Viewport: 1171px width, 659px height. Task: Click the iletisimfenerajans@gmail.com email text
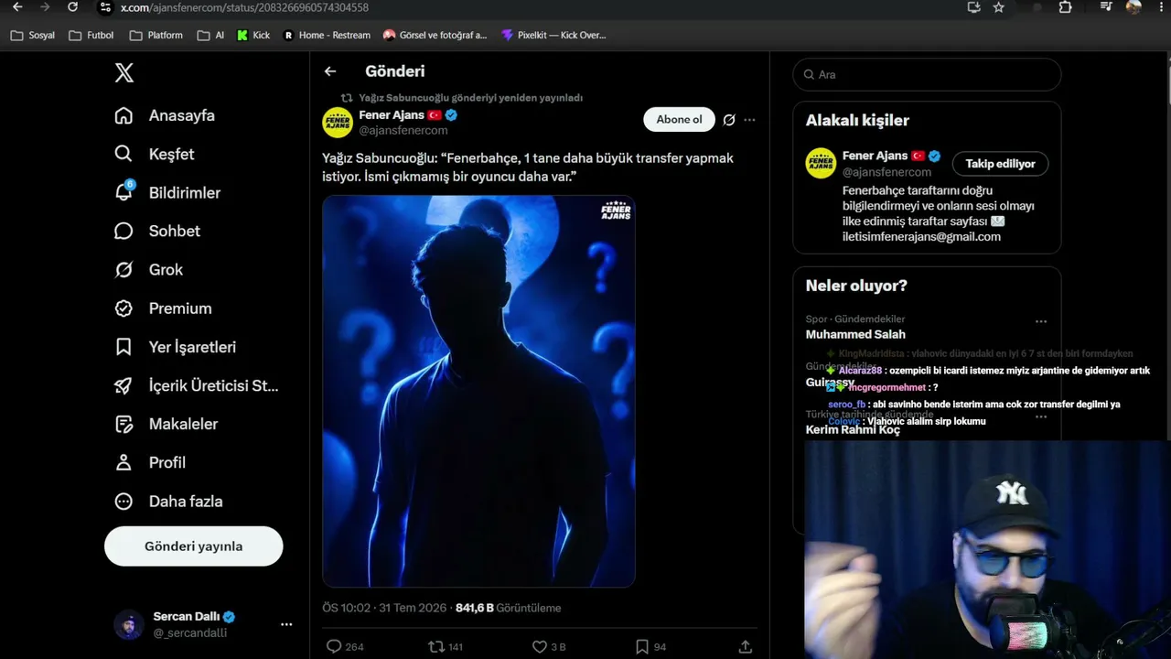point(921,236)
